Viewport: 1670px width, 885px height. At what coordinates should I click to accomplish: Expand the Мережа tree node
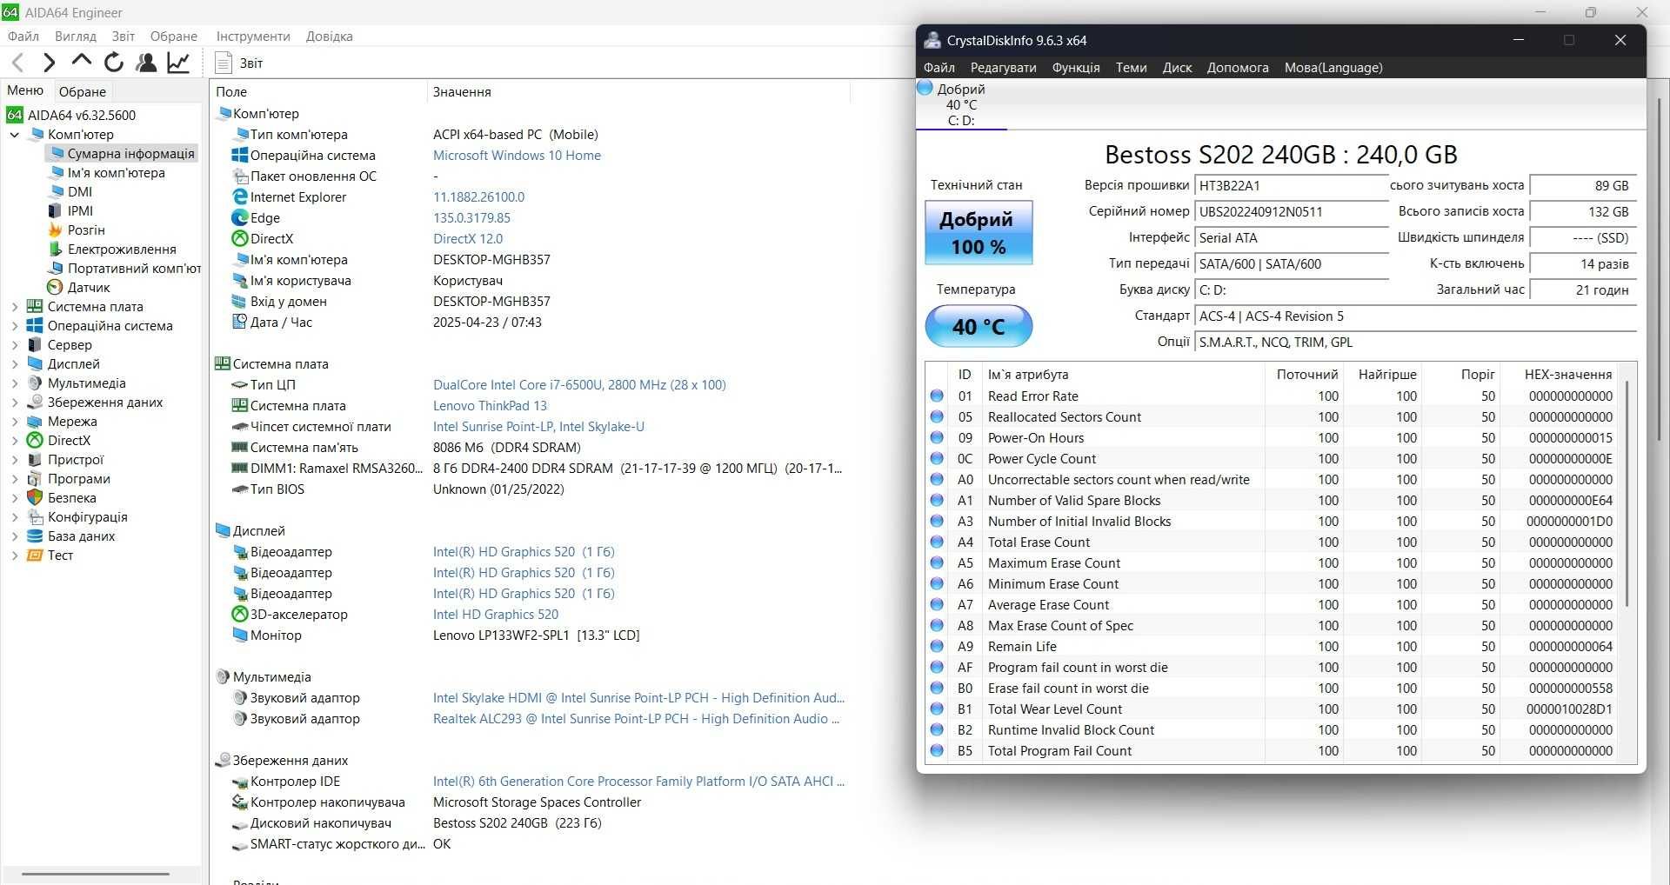click(x=14, y=422)
